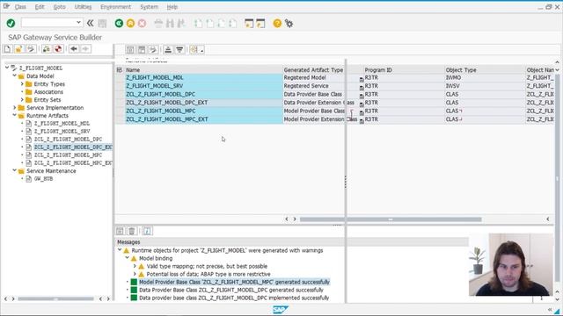This screenshot has height=316, width=563.
Task: Open the layout settings dropdown icon
Action: point(197,50)
